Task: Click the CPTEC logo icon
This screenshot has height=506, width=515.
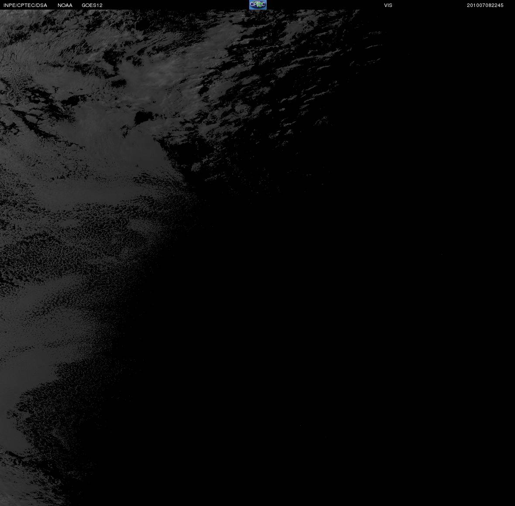Action: click(x=258, y=5)
